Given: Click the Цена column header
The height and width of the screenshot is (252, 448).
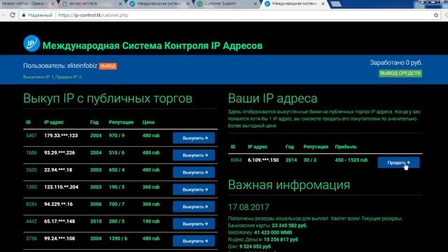Looking at the screenshot, I should click(148, 122).
